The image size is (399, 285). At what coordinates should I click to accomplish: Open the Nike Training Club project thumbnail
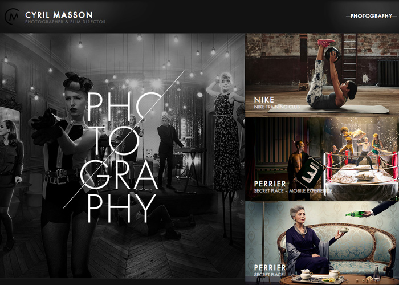tap(322, 75)
